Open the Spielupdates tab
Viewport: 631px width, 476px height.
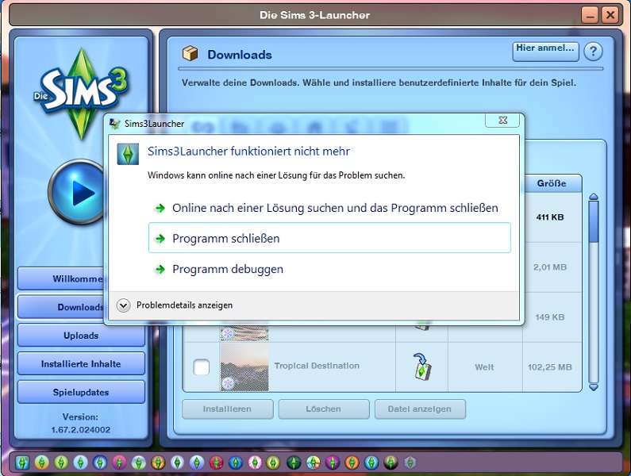pyautogui.click(x=81, y=392)
